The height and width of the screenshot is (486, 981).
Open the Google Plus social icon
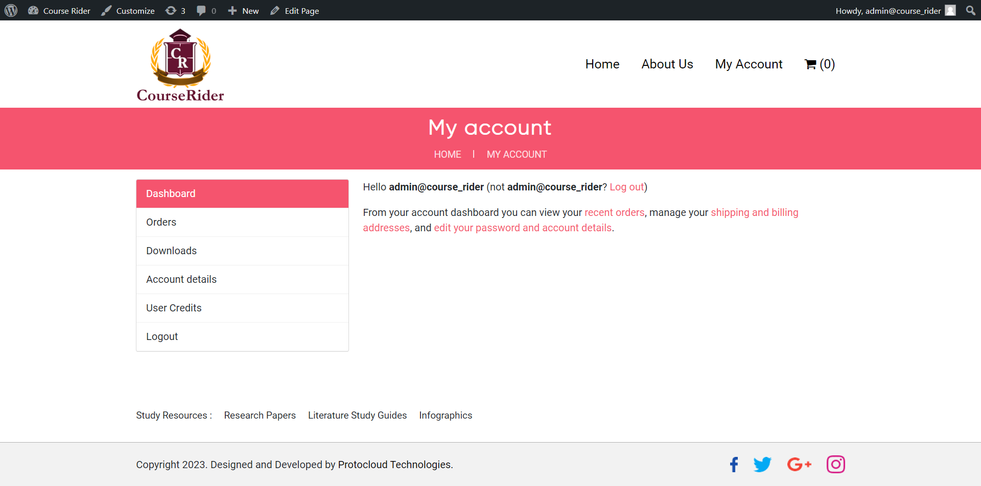pos(800,465)
